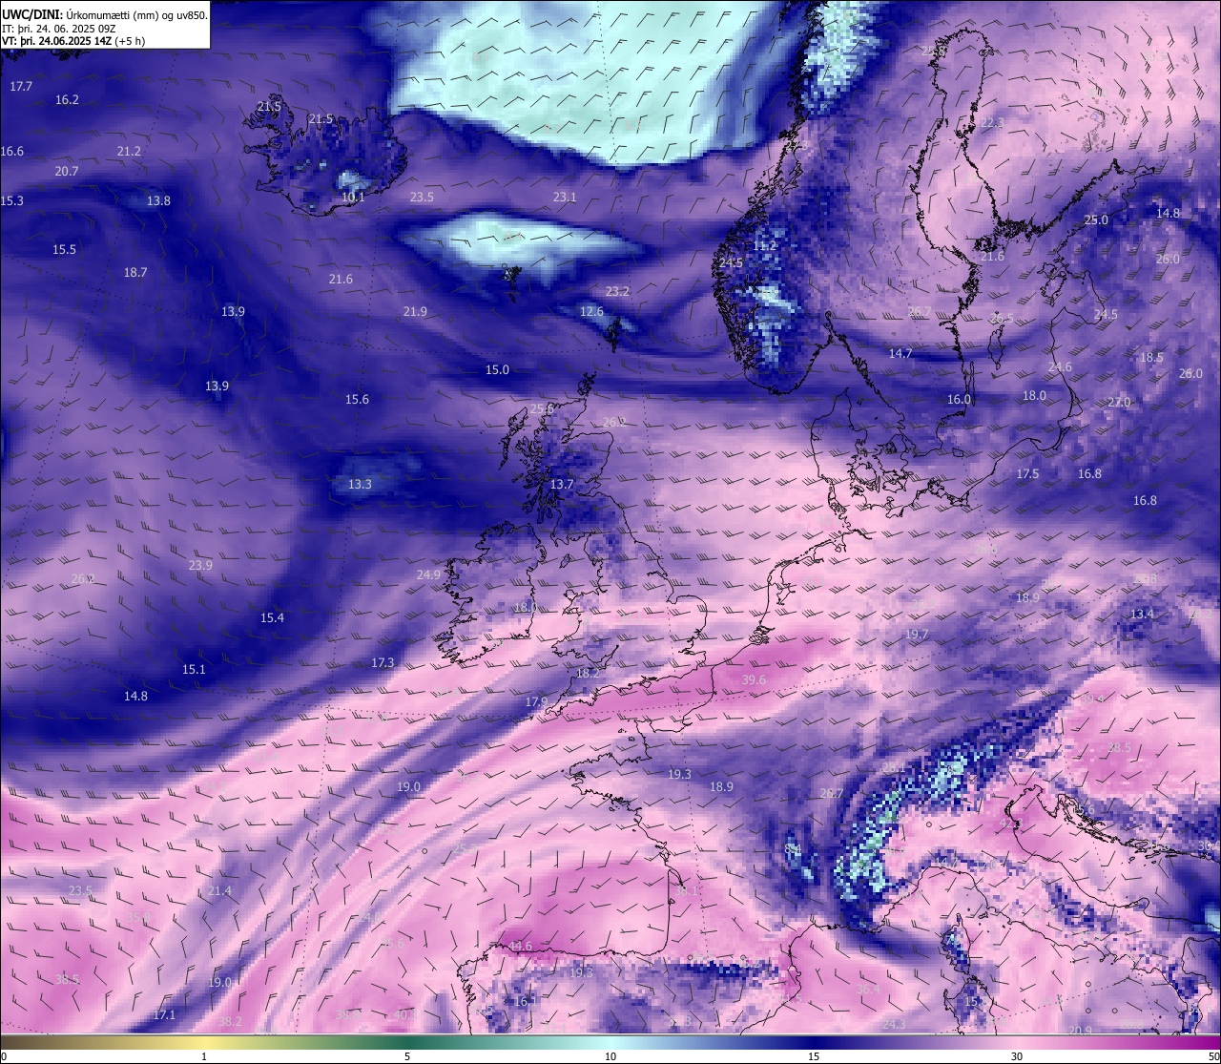
Task: Pick the 16.6 map value
Action: click(x=11, y=152)
